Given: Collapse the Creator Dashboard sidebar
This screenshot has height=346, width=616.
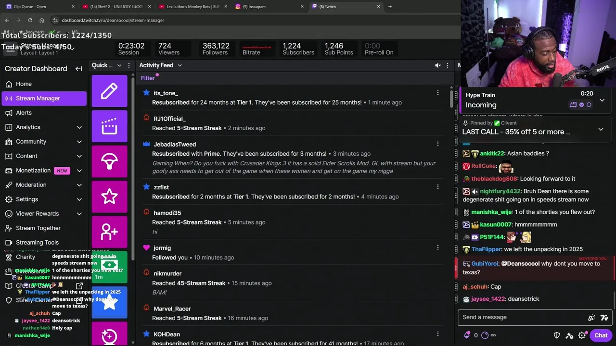Looking at the screenshot, I should tap(79, 69).
